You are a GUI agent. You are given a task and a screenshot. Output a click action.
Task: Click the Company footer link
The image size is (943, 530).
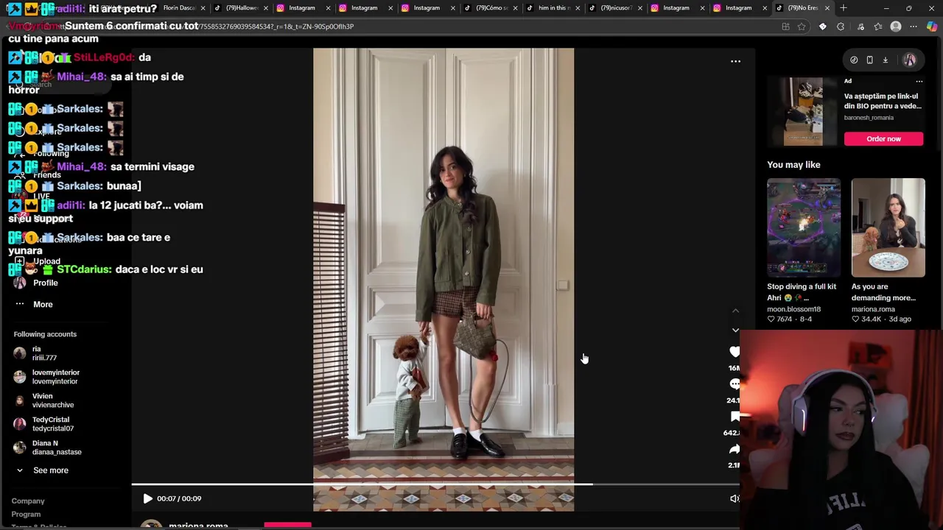click(x=28, y=501)
